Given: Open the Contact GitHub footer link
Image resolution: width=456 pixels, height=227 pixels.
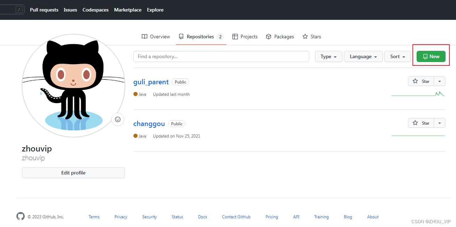Looking at the screenshot, I should point(236,217).
